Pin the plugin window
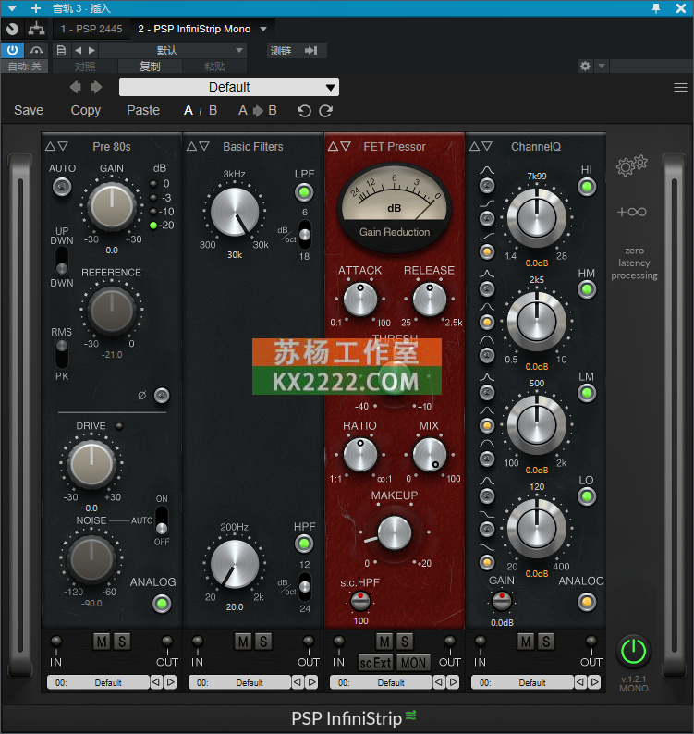Viewport: 694px width, 734px height. tap(656, 8)
